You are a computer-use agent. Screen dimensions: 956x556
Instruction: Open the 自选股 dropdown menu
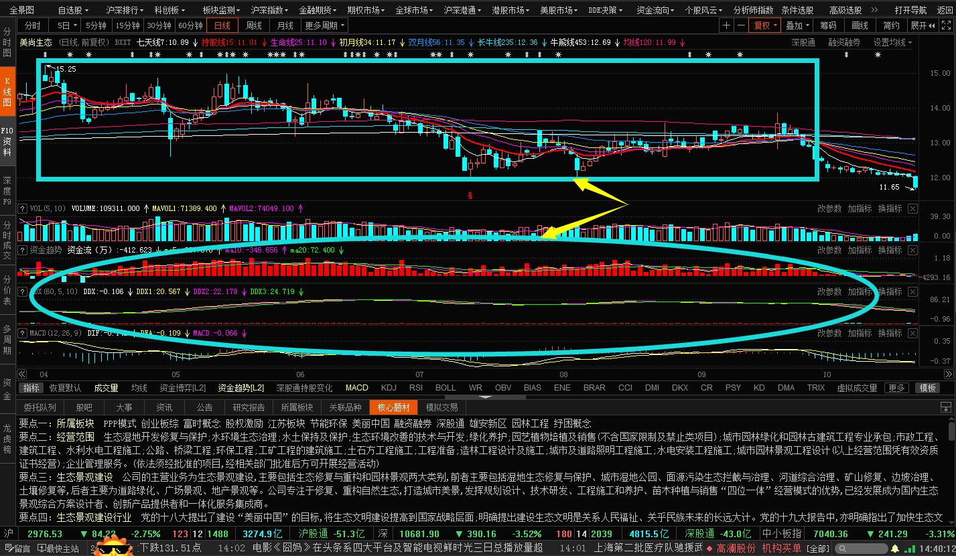pos(74,10)
